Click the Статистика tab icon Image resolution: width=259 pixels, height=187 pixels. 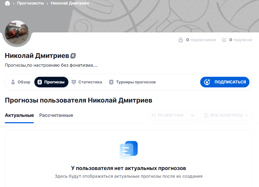(74, 82)
